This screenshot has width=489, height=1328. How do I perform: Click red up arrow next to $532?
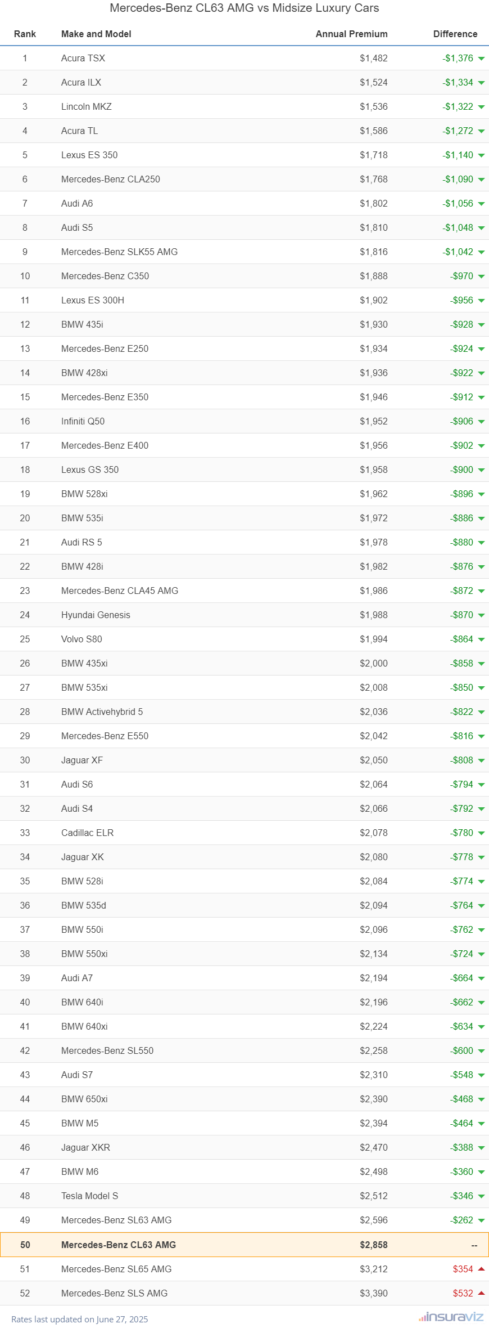click(x=481, y=1293)
